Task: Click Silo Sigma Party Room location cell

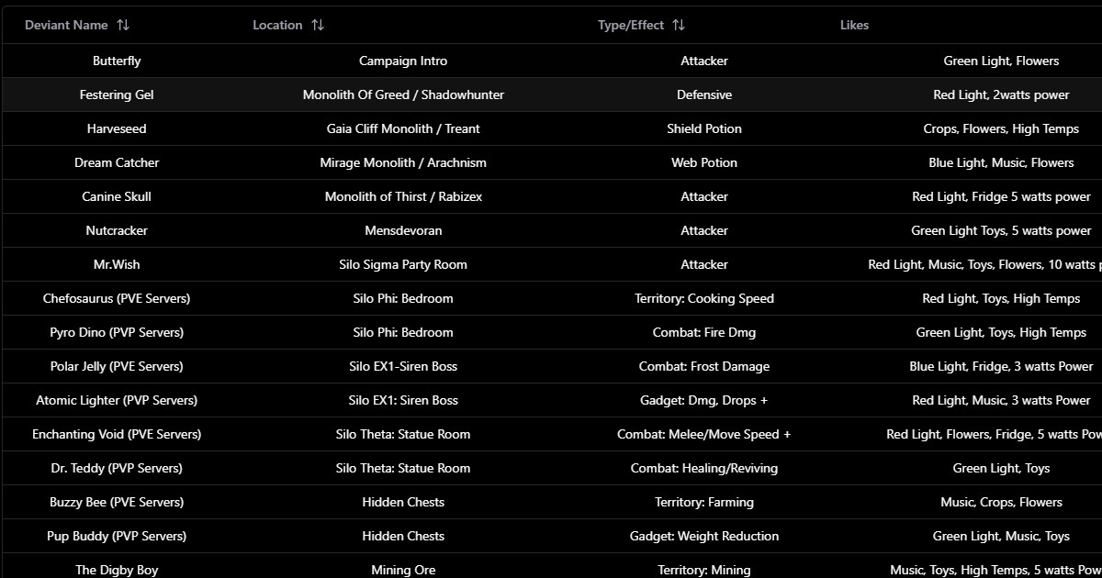Action: click(x=403, y=265)
